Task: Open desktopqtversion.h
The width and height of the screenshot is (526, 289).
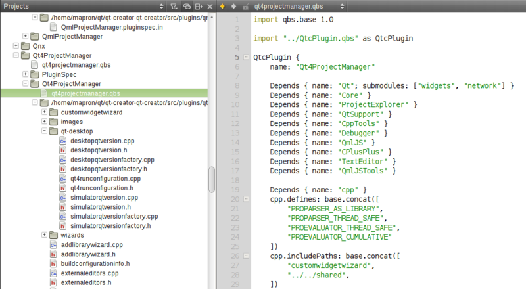Action: (x=99, y=150)
